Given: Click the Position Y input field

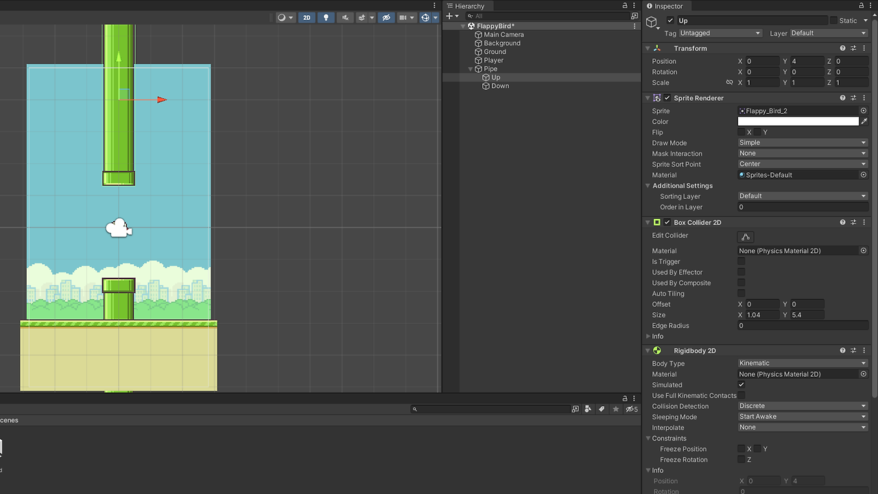Looking at the screenshot, I should coord(806,61).
